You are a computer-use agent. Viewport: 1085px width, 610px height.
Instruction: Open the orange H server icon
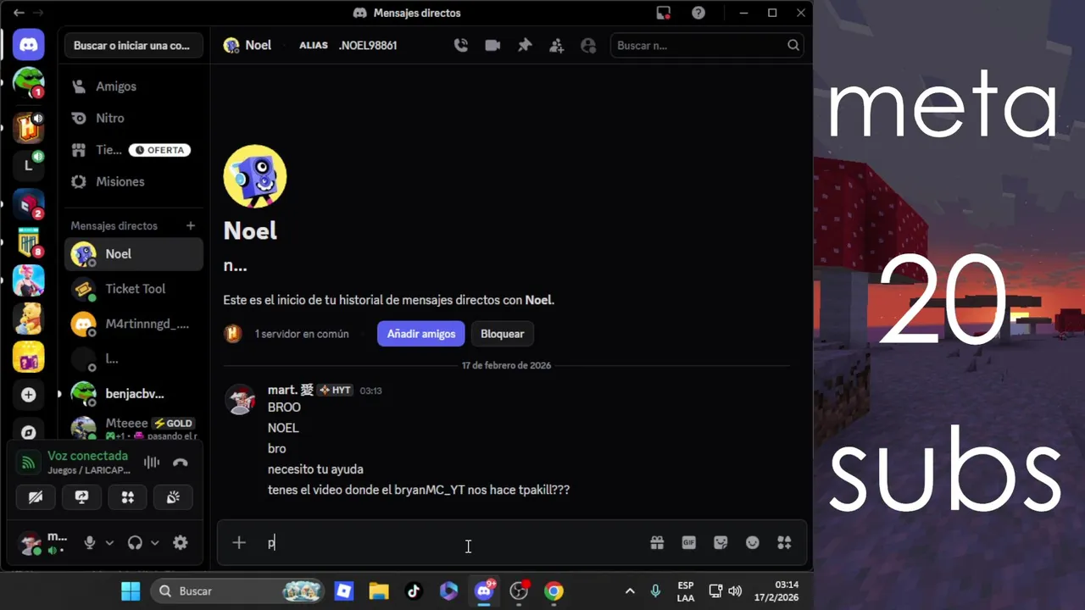click(x=28, y=127)
